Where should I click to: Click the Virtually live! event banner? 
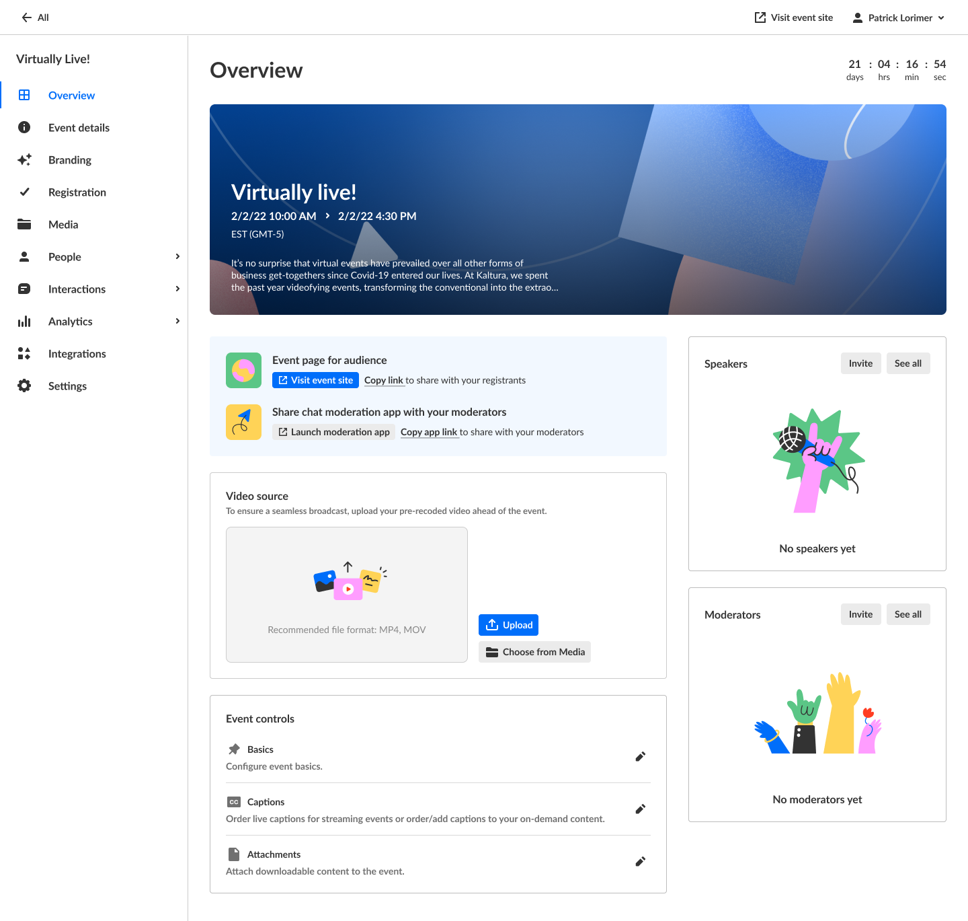[x=578, y=209]
